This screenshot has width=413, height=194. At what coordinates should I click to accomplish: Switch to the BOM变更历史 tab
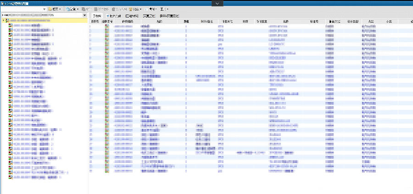(x=169, y=16)
